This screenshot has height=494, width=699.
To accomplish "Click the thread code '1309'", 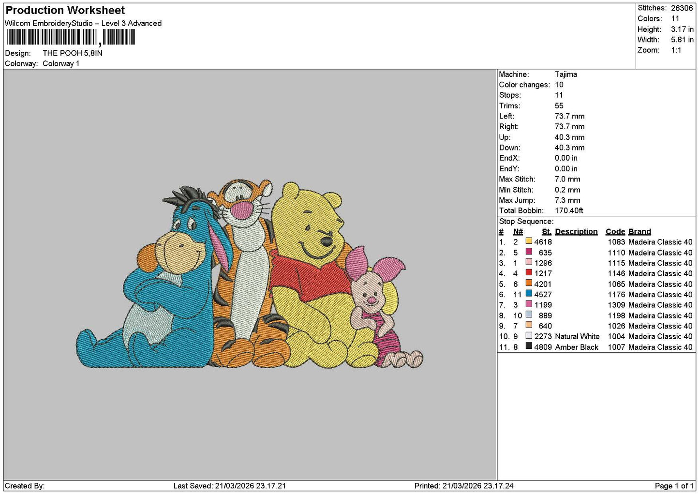I will 616,305.
